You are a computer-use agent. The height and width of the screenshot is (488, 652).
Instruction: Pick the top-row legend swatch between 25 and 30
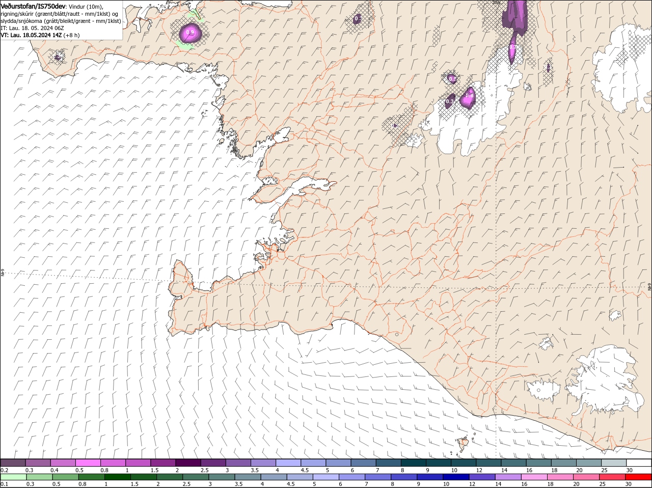point(614,463)
